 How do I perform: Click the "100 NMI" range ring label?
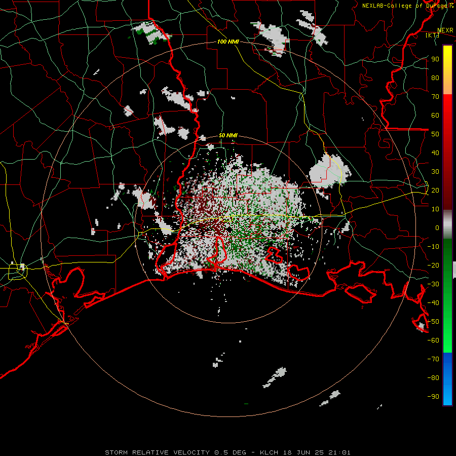(228, 42)
